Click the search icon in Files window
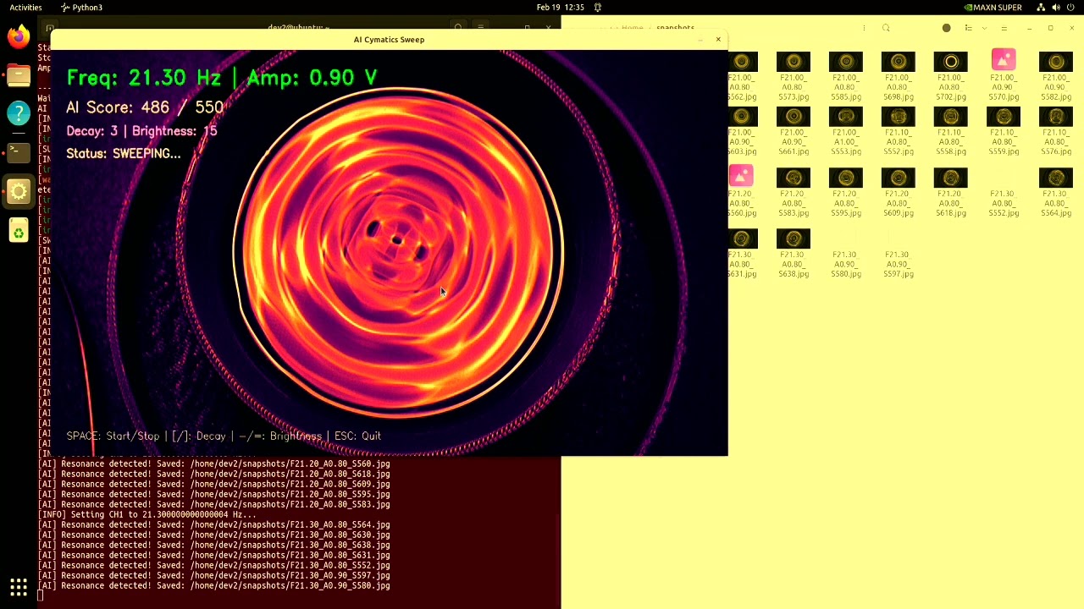Screen dimensions: 1084x609 [x=886, y=28]
